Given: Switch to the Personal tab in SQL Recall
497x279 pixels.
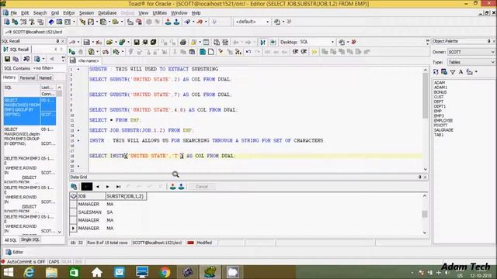Looking at the screenshot, I should [27, 77].
